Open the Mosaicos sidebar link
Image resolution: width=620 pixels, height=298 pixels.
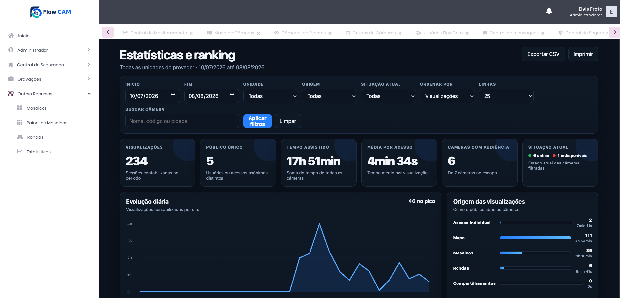[37, 108]
